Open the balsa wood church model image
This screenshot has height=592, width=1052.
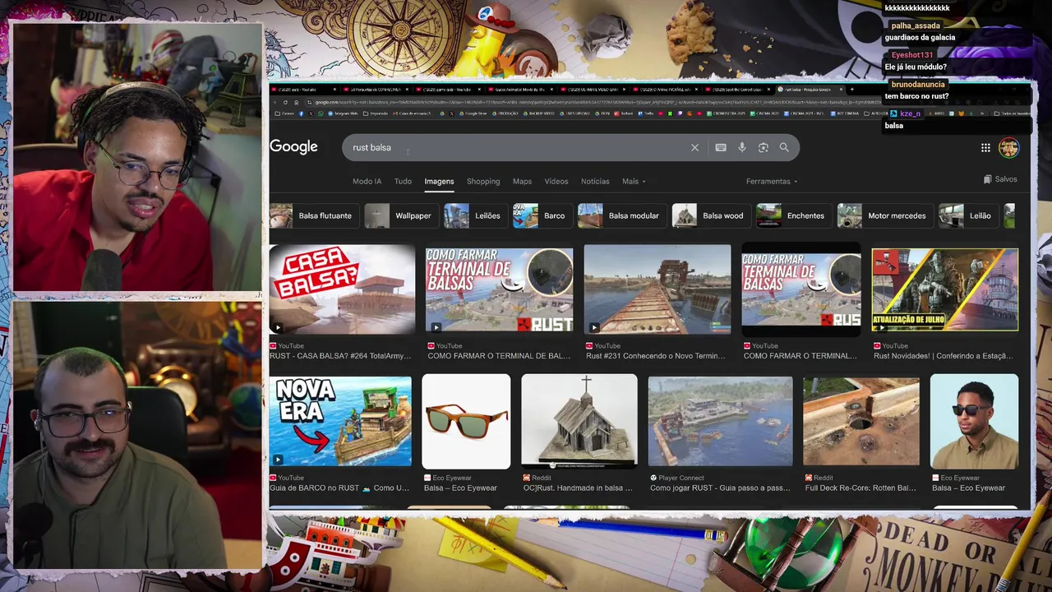pyautogui.click(x=579, y=421)
